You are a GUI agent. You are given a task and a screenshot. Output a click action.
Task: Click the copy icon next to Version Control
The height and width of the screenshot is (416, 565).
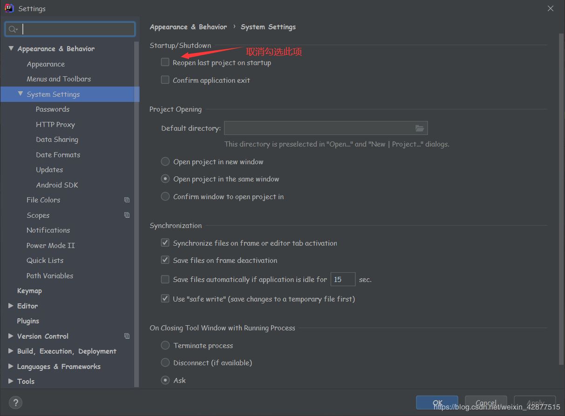pyautogui.click(x=127, y=336)
